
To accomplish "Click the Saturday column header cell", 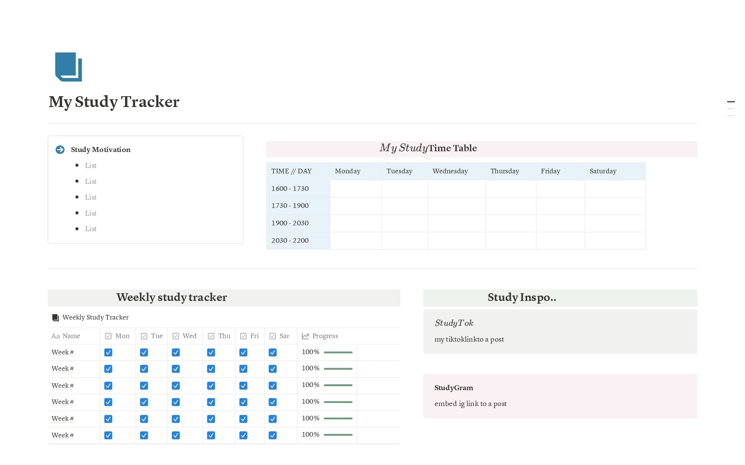I will pyautogui.click(x=615, y=171).
